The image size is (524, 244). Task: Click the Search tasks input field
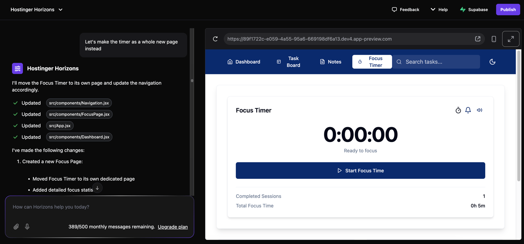[x=436, y=61]
